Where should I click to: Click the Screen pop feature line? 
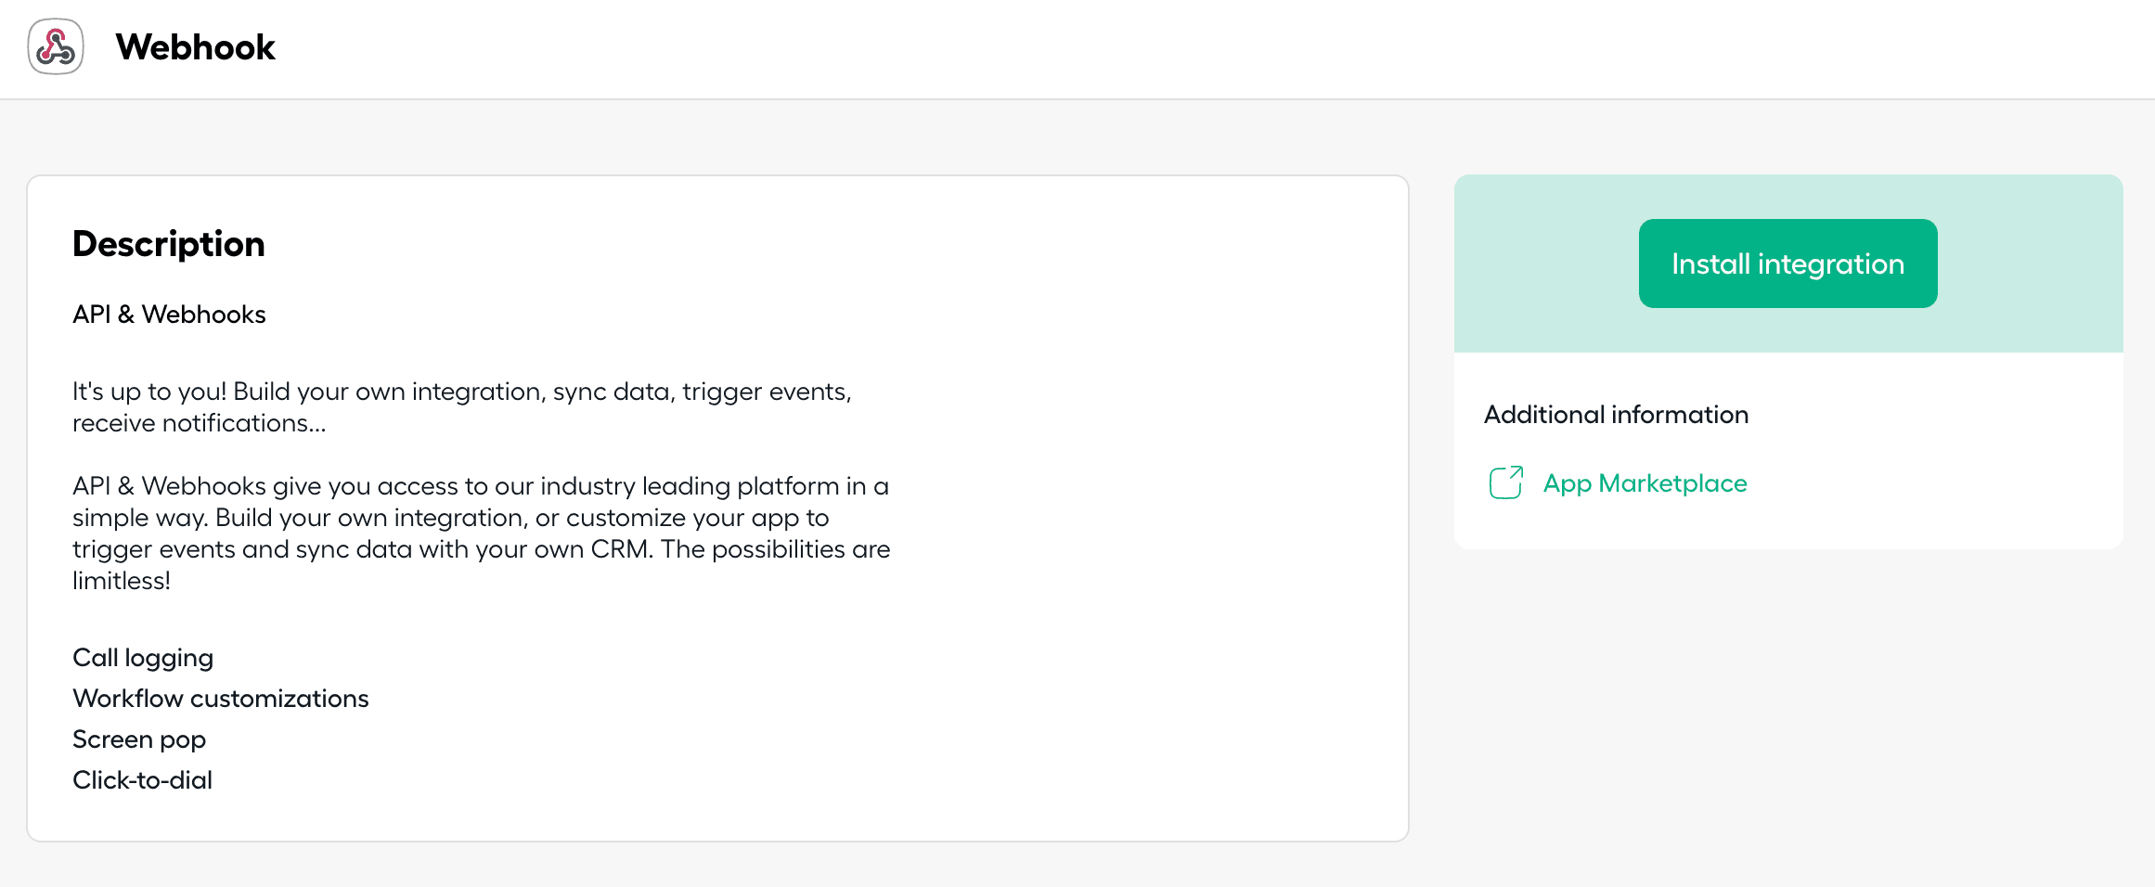pos(139,739)
